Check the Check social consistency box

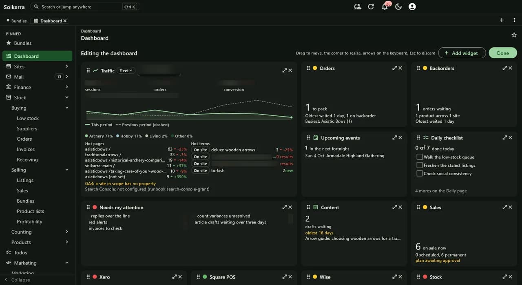click(419, 173)
